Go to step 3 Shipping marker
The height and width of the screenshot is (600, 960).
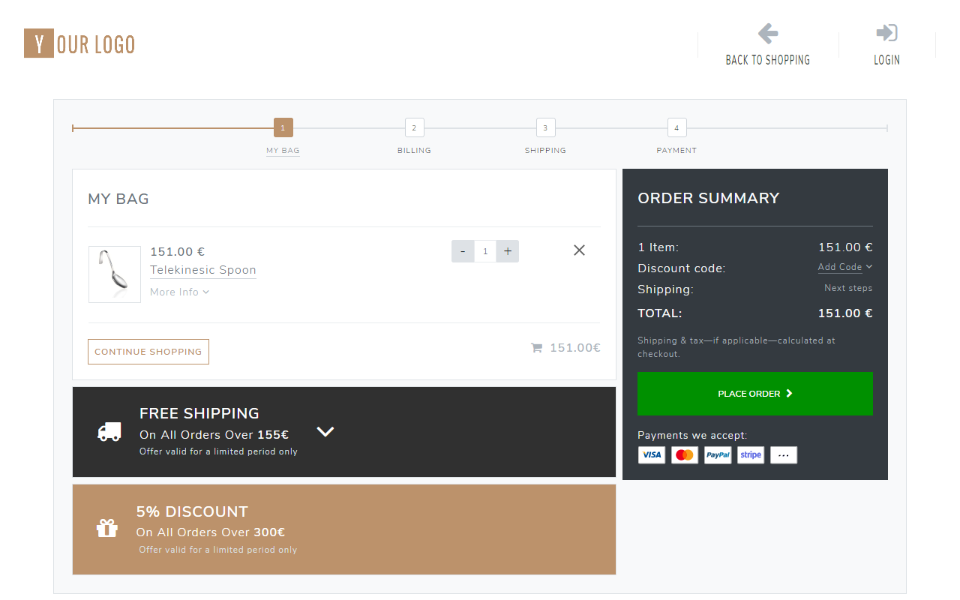[545, 127]
